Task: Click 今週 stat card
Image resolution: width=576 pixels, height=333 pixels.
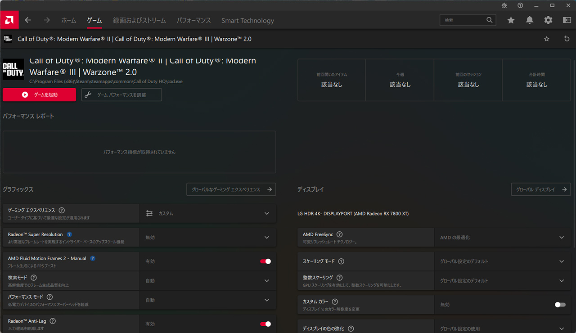Action: point(400,80)
